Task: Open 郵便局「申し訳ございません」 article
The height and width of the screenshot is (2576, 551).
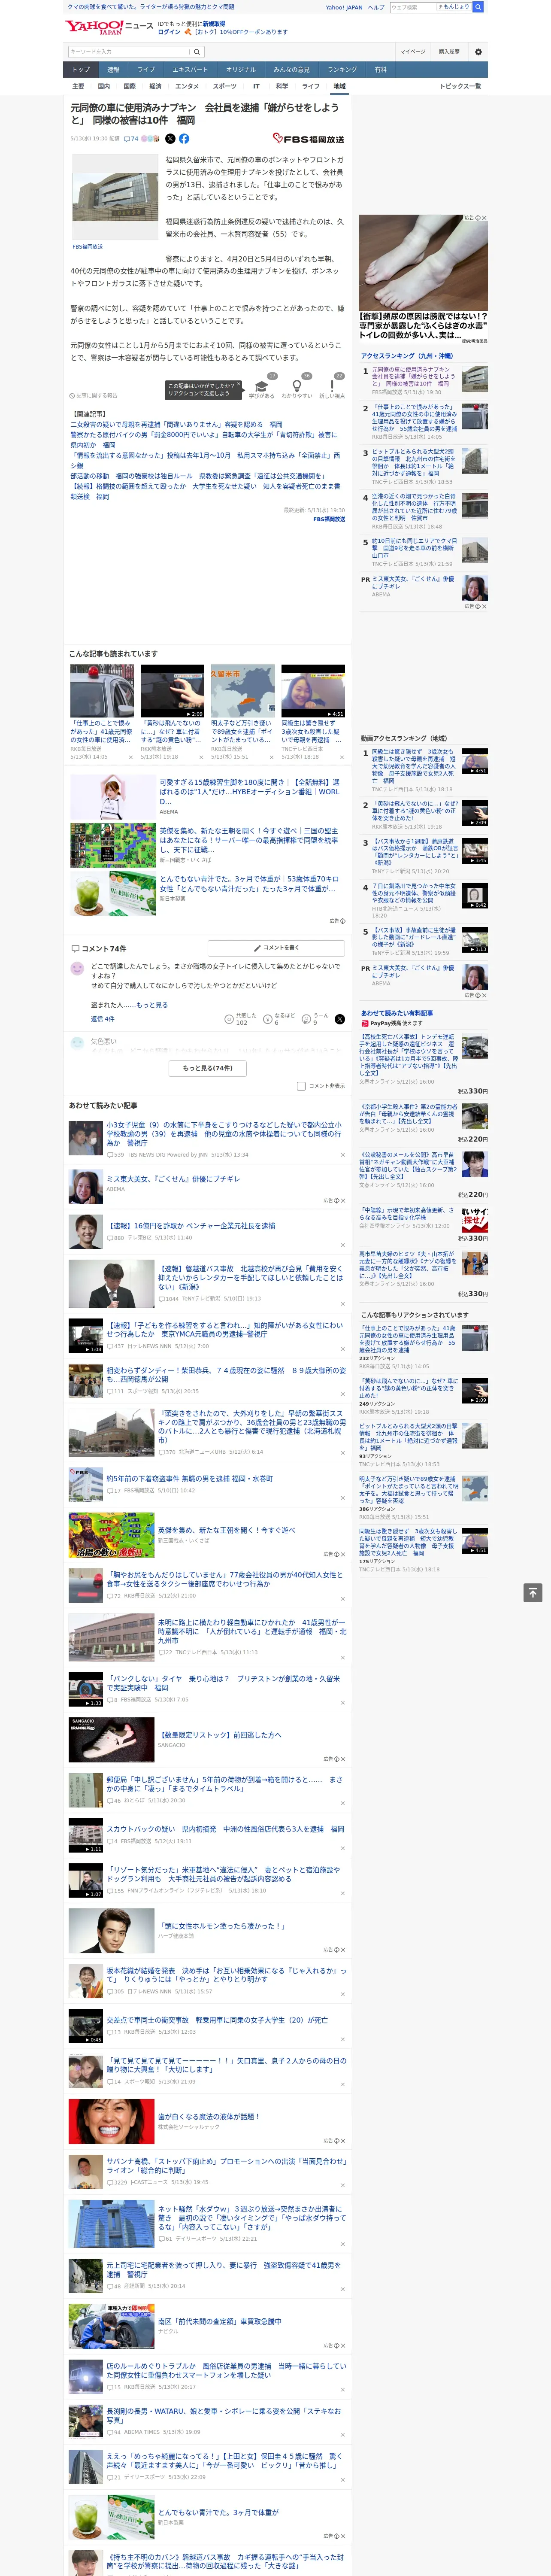Action: tap(225, 1784)
